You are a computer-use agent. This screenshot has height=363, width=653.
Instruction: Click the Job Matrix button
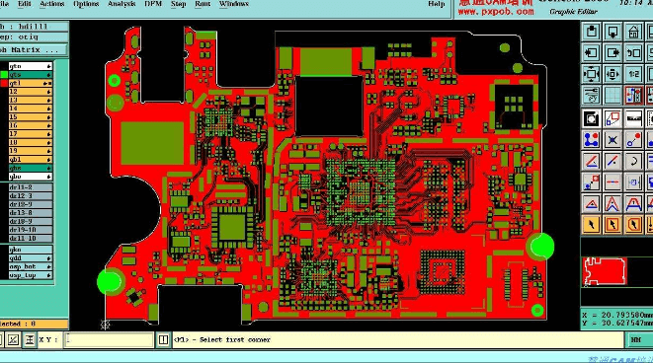[34, 50]
